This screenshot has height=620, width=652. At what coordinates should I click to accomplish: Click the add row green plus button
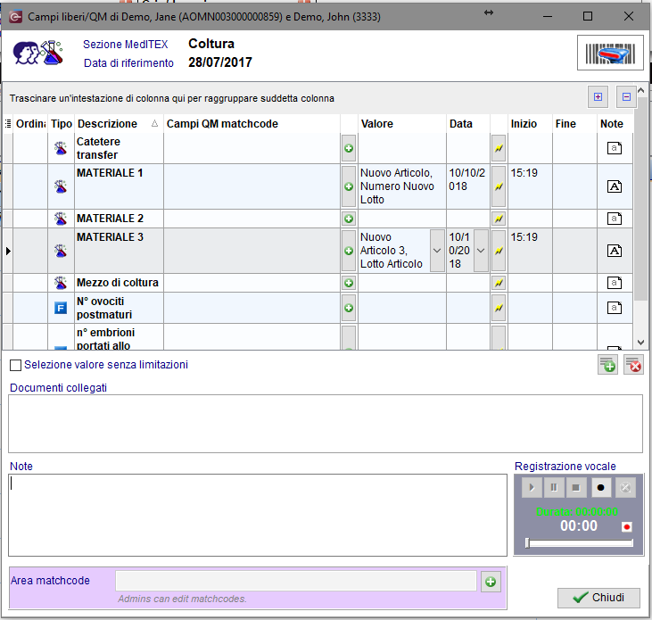[x=607, y=365]
